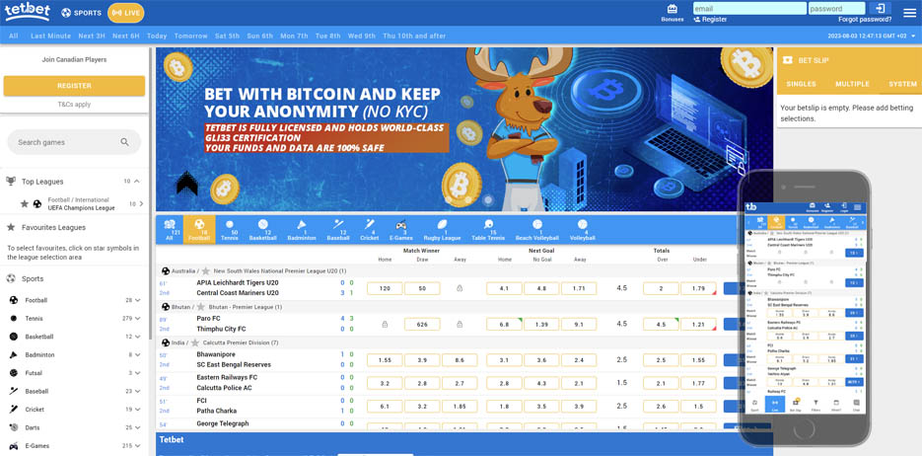The height and width of the screenshot is (456, 922).
Task: Click the search magnifier icon
Action: click(124, 142)
